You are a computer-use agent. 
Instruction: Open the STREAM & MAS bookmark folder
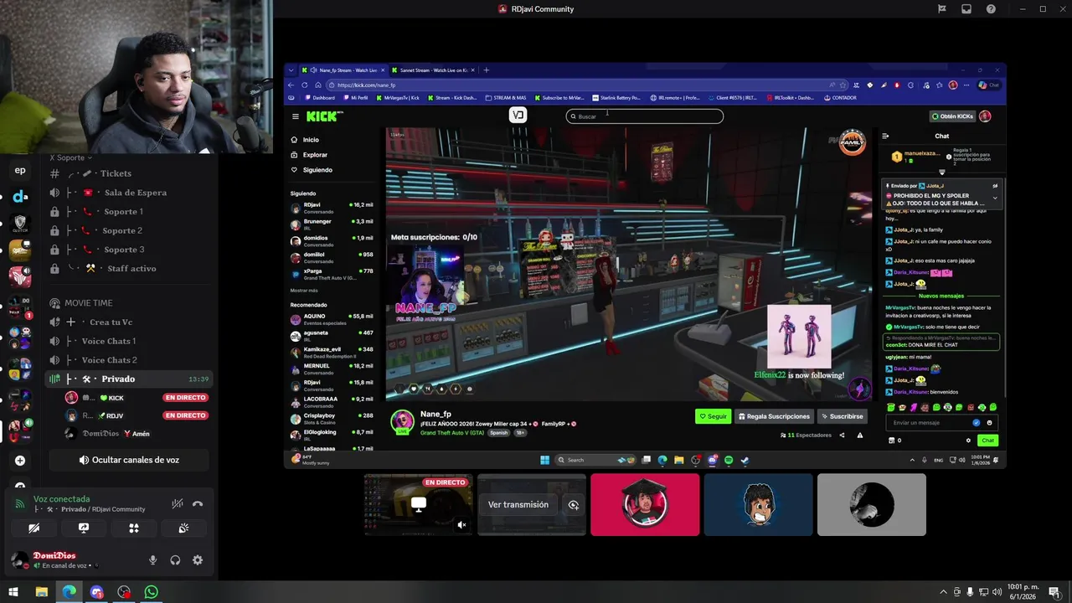point(506,98)
